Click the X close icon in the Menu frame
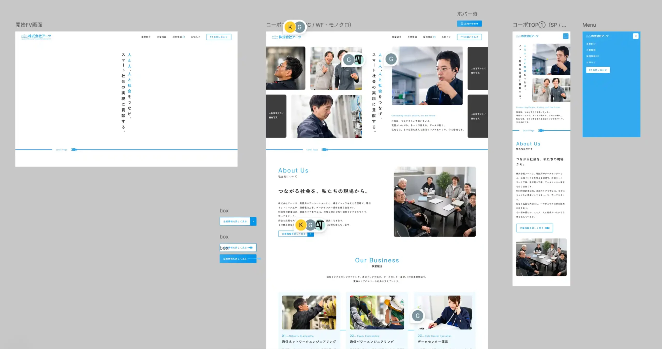662x349 pixels. (636, 36)
